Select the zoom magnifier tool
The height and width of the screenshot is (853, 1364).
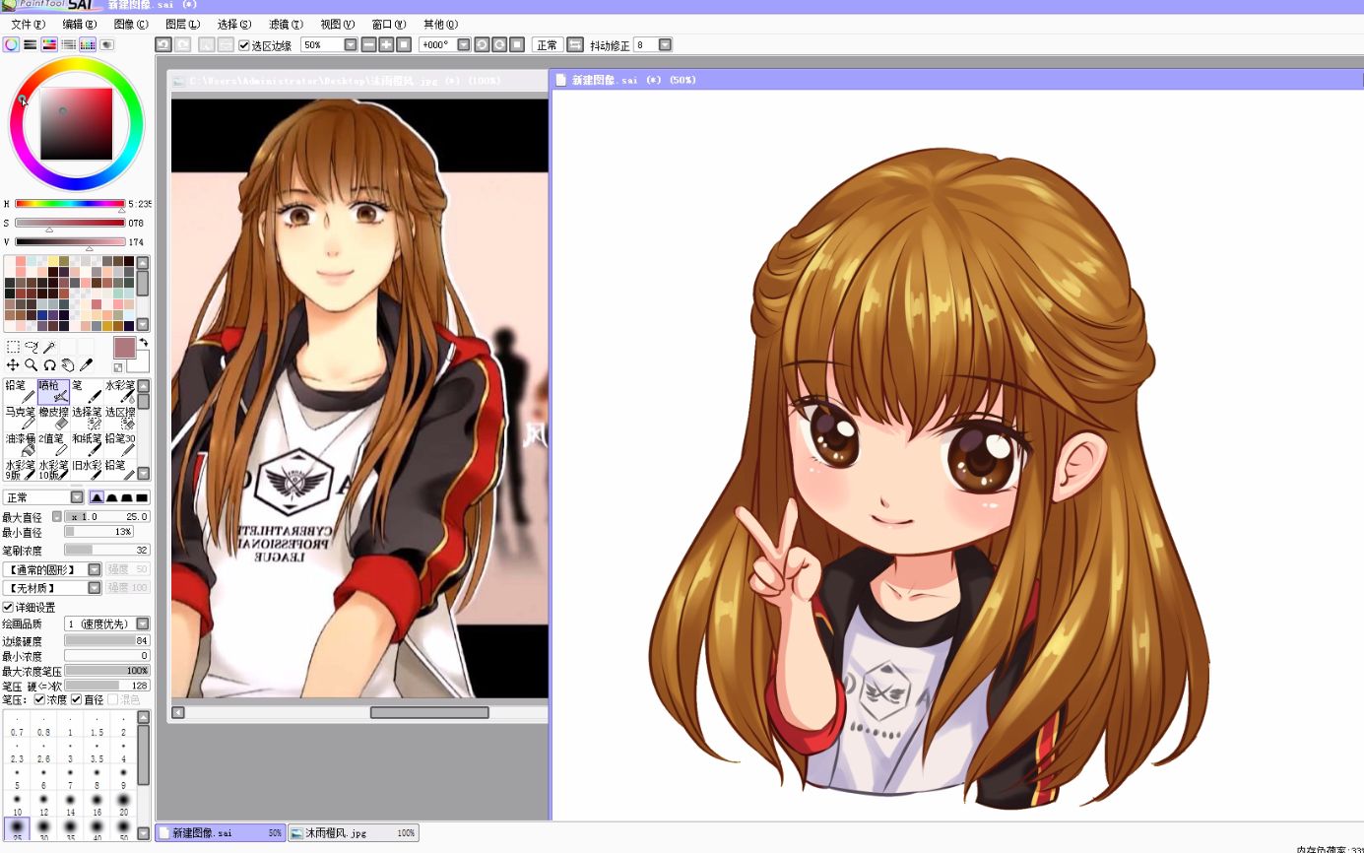(x=32, y=365)
